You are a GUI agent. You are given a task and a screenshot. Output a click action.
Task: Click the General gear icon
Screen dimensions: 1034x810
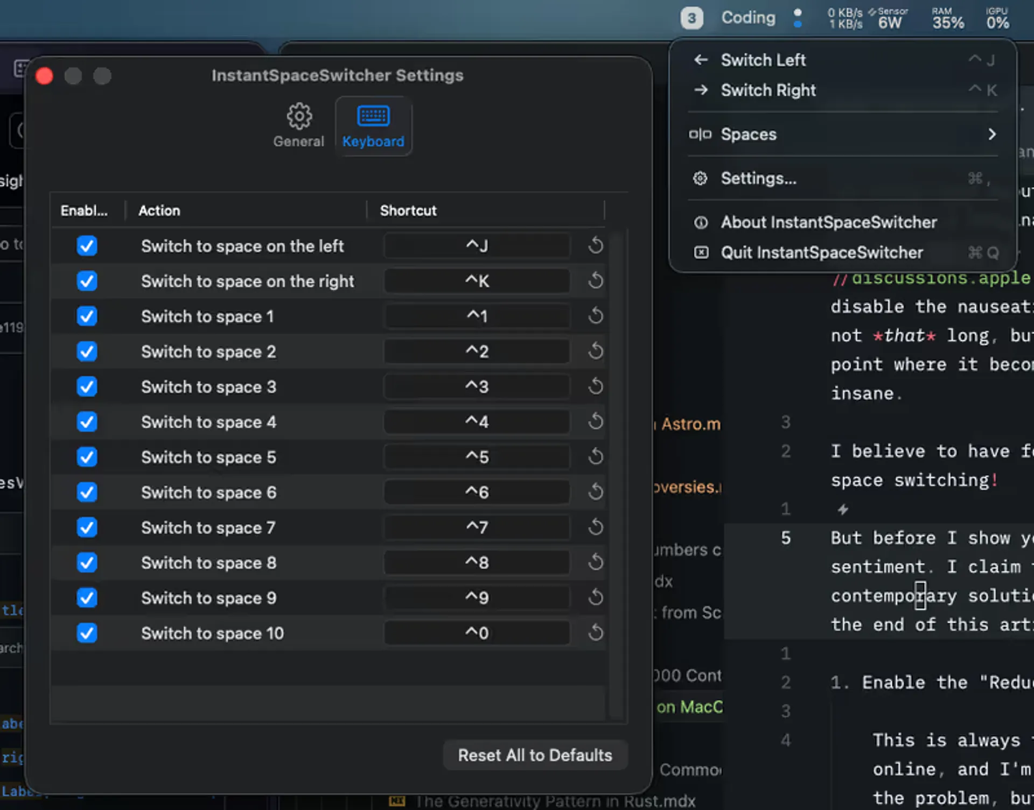tap(299, 117)
